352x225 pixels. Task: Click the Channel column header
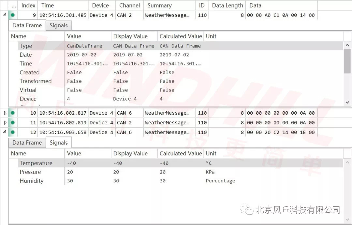[129, 6]
